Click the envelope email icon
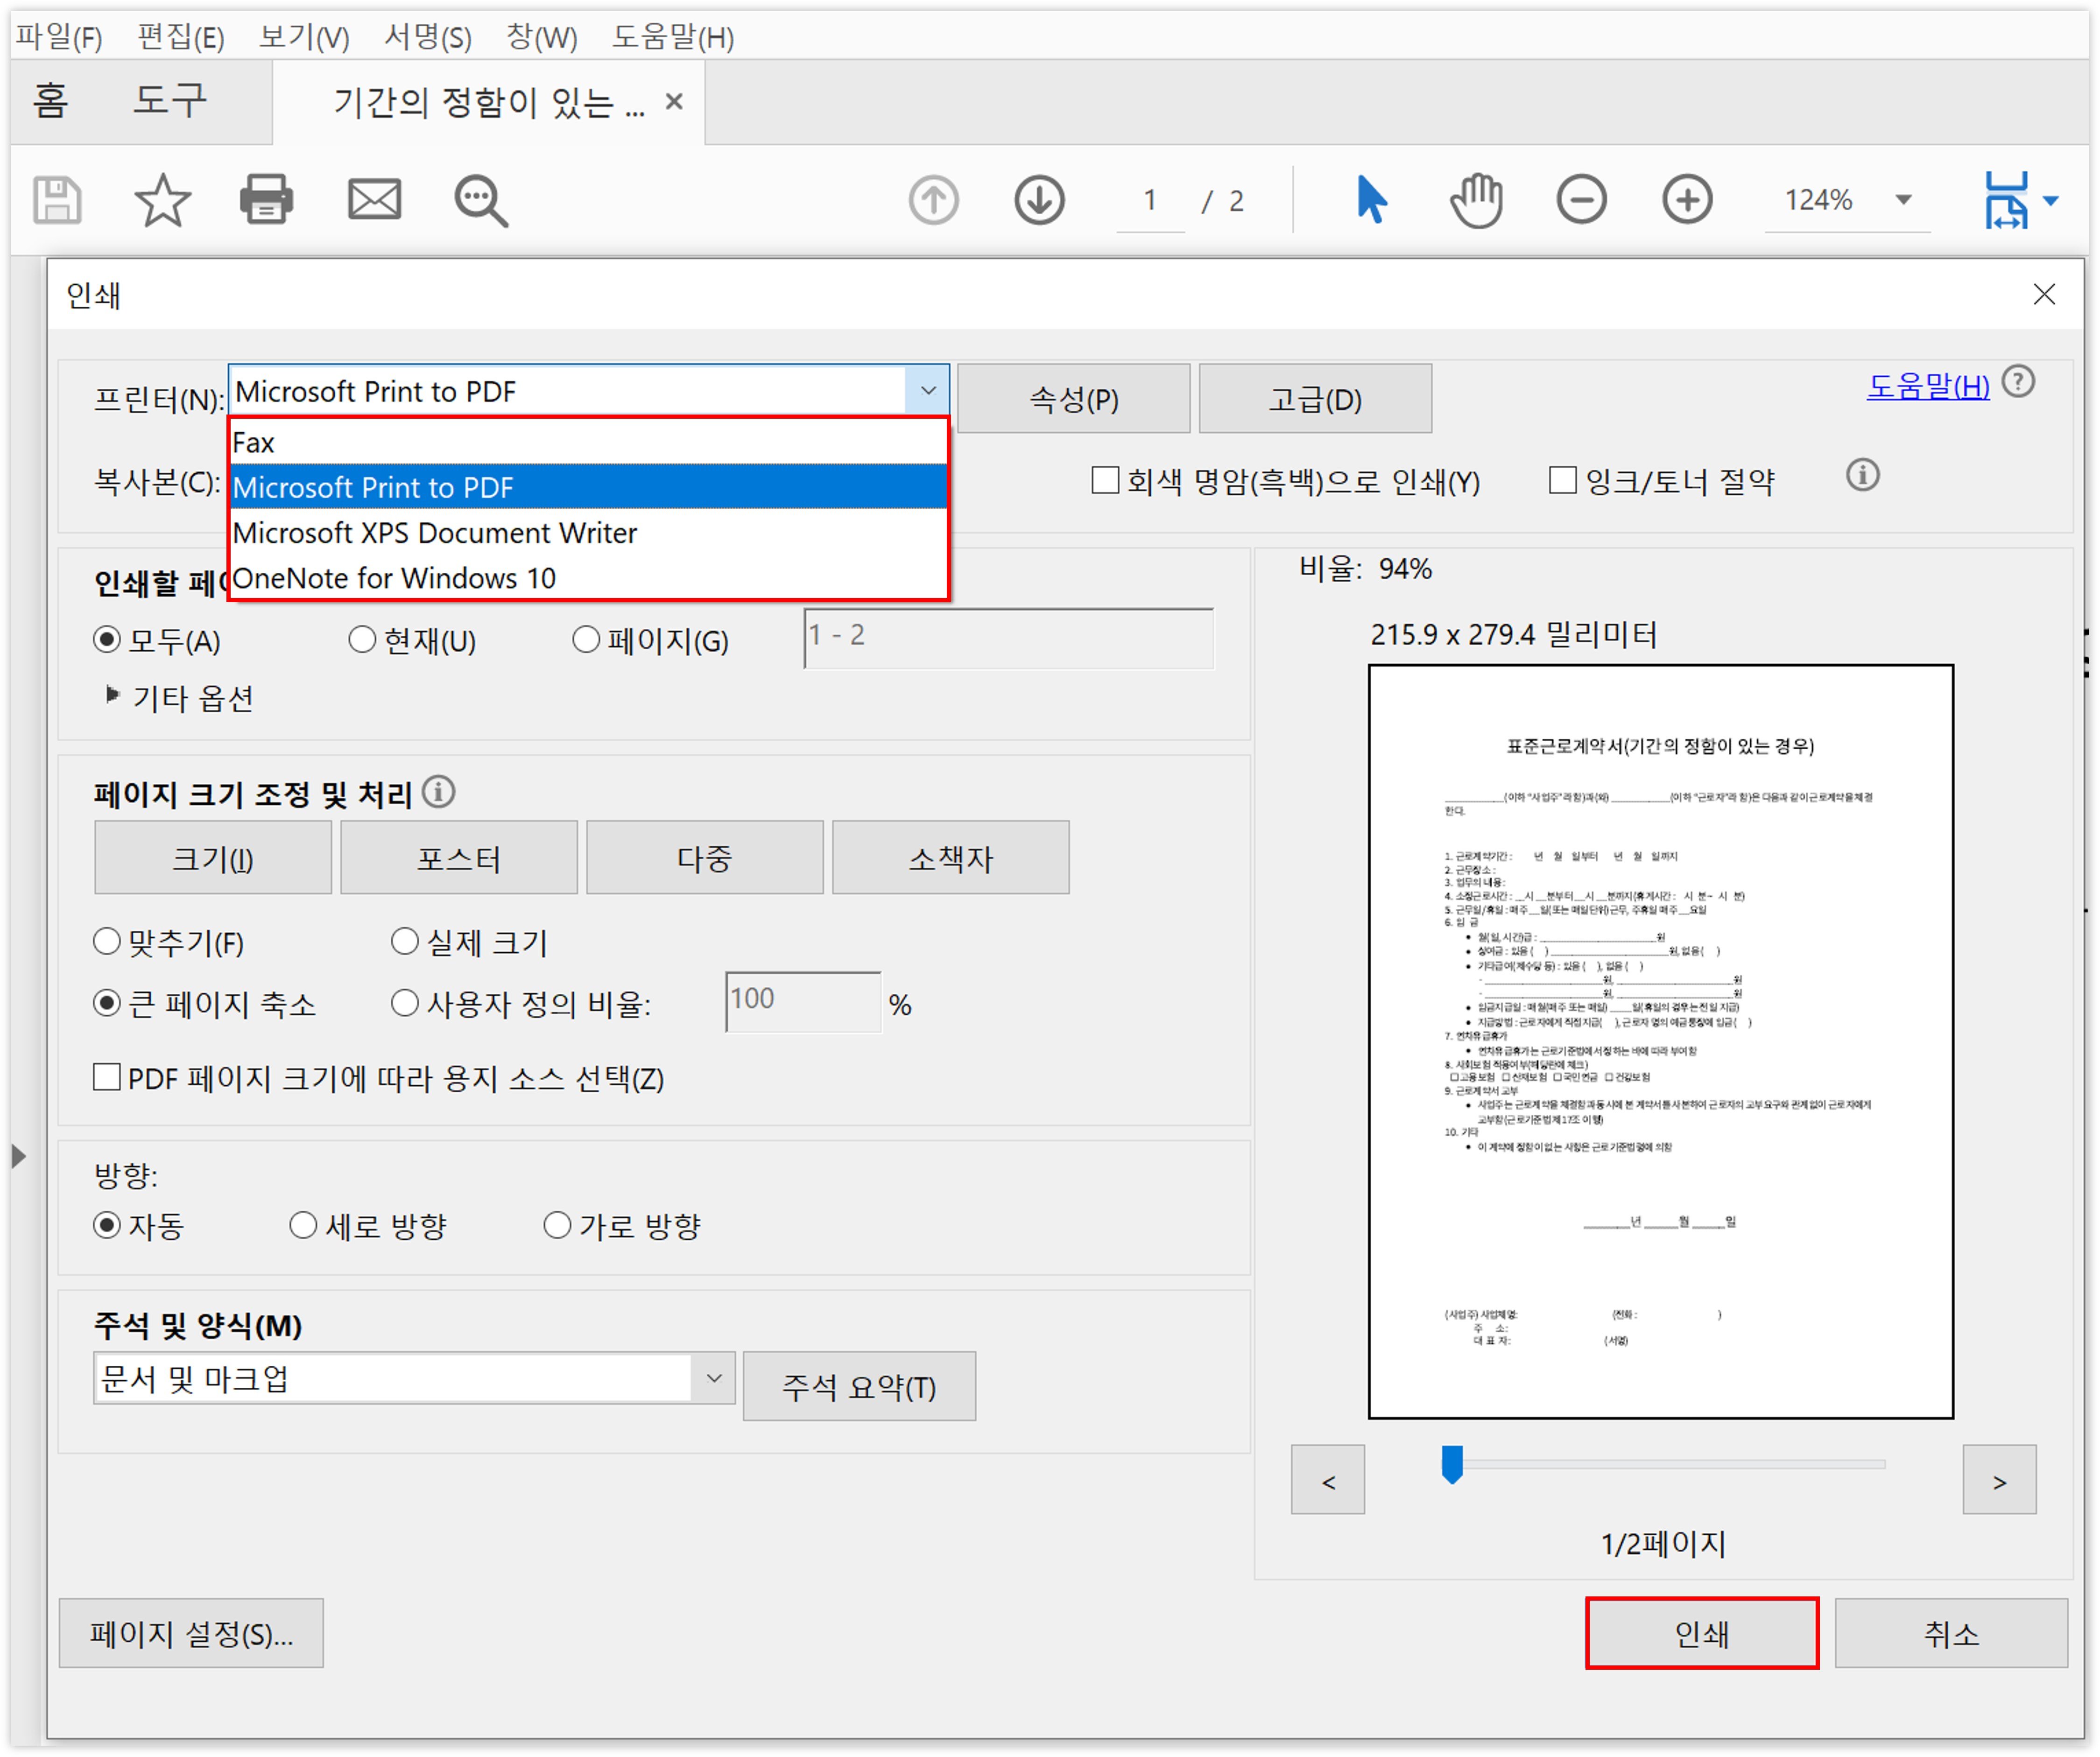2100x1757 pixels. coord(374,200)
